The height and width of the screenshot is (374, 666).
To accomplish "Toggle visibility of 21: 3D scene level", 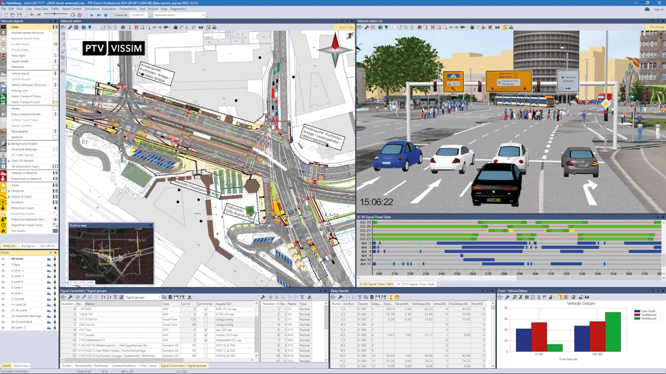I will coord(3,310).
